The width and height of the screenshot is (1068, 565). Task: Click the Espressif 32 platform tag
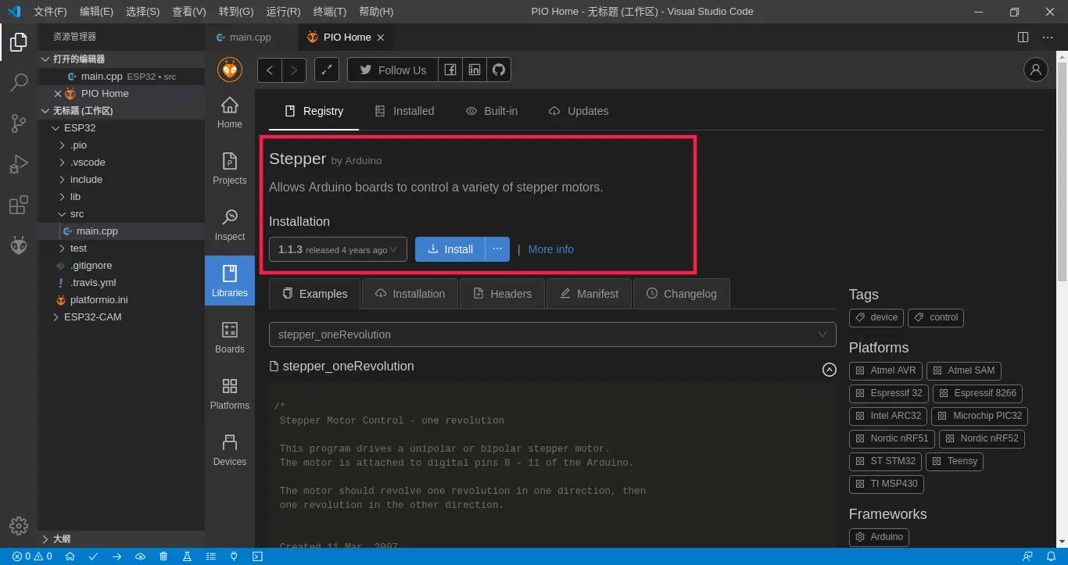coord(889,393)
